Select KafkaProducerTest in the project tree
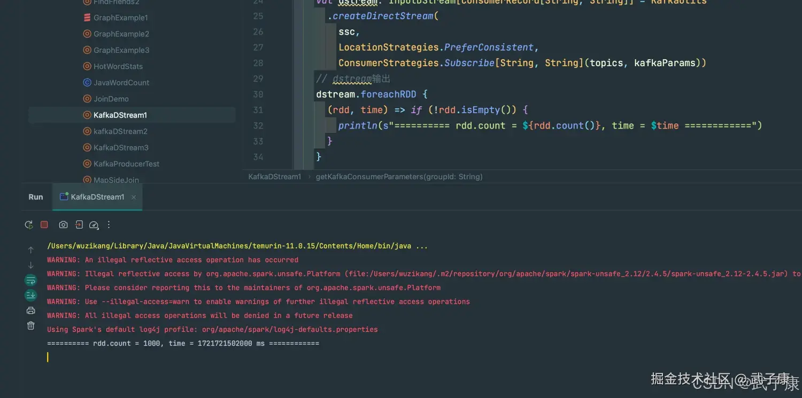The image size is (802, 398). coord(127,164)
